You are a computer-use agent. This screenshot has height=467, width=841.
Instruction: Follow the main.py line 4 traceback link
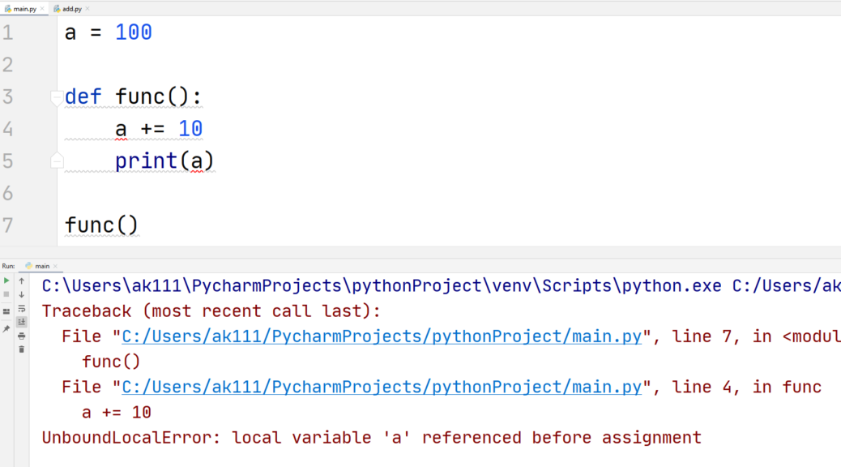pos(381,388)
